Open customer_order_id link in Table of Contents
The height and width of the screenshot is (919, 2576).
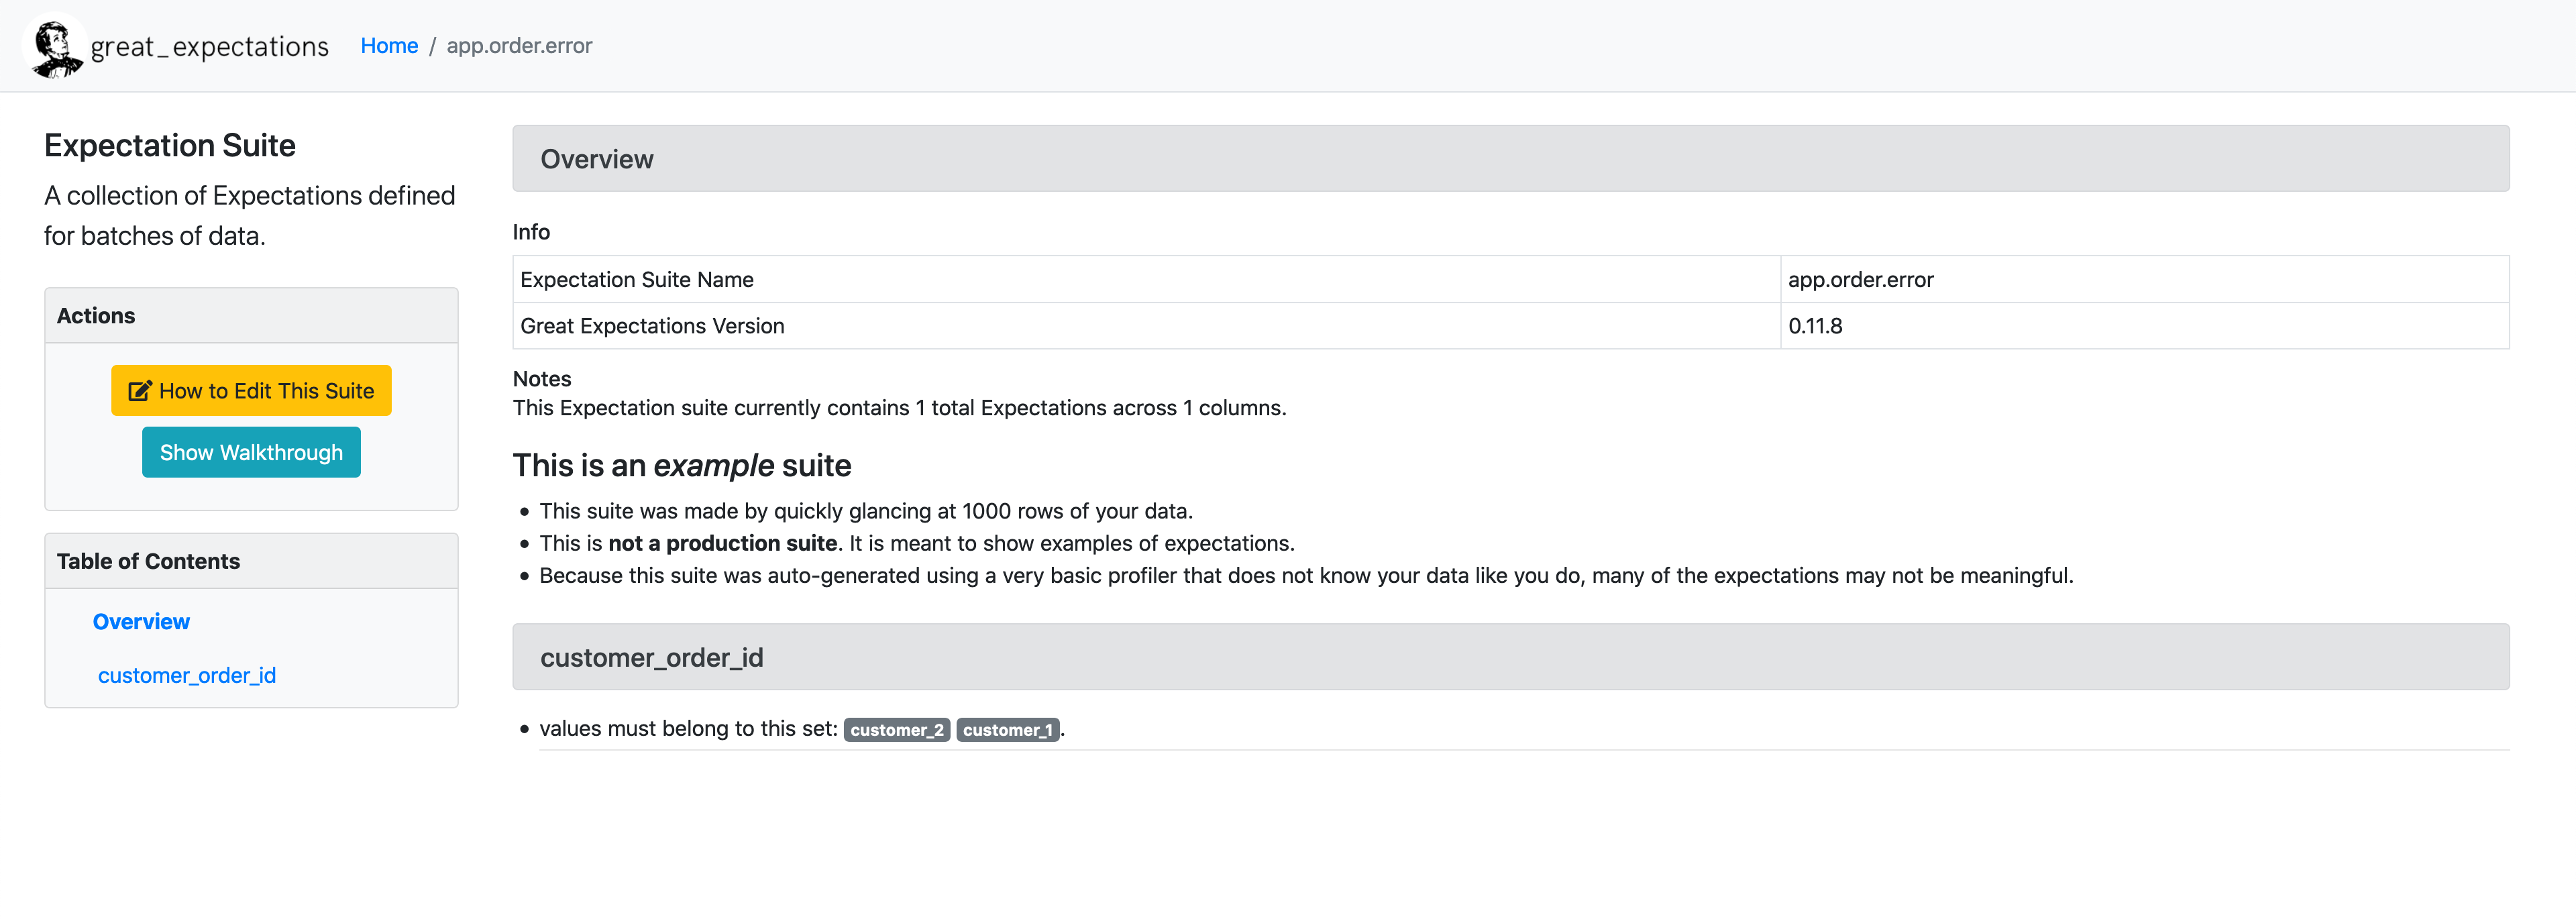point(187,675)
